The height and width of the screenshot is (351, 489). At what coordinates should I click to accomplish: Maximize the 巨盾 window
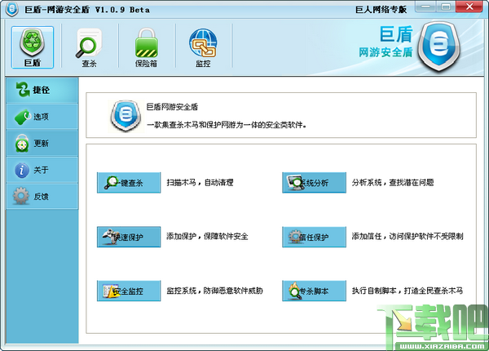pyautogui.click(x=446, y=7)
